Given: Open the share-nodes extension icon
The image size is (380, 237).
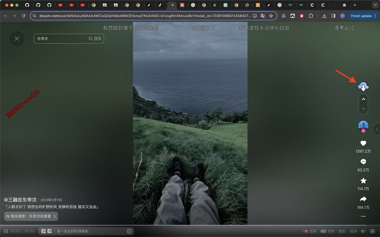Looking at the screenshot, I should click(x=284, y=16).
